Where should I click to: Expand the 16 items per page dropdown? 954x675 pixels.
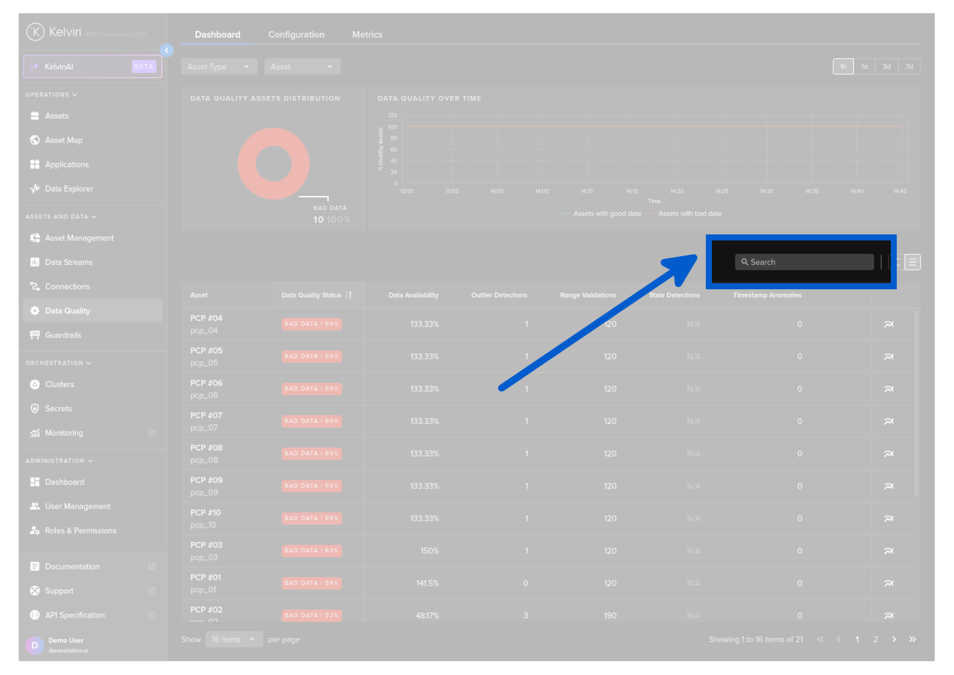pos(234,639)
